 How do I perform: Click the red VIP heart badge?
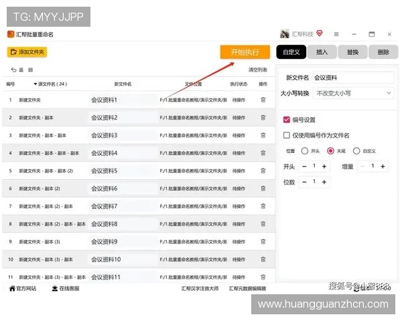click(x=320, y=33)
